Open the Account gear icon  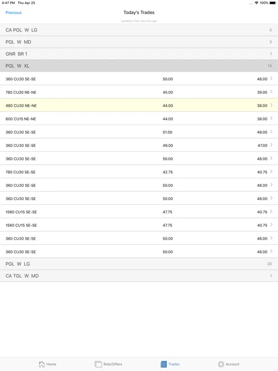[x=221, y=364]
